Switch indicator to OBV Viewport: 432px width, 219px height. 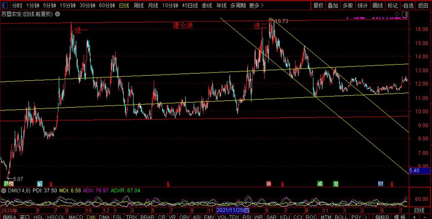pos(184,217)
